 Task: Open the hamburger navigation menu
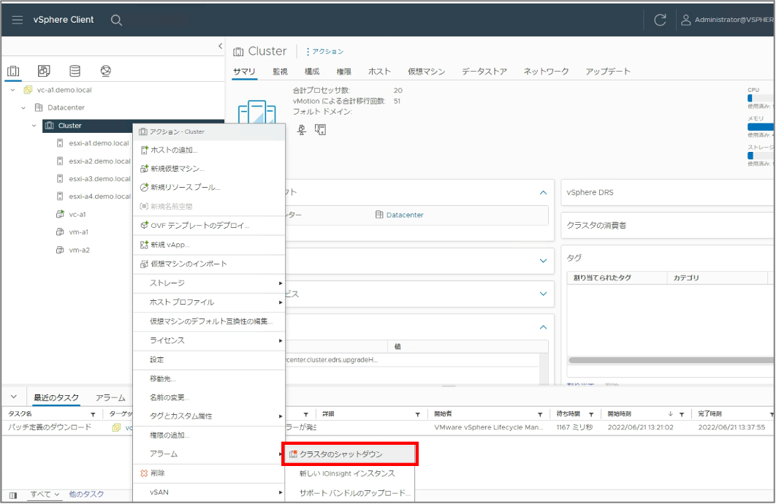pyautogui.click(x=18, y=20)
